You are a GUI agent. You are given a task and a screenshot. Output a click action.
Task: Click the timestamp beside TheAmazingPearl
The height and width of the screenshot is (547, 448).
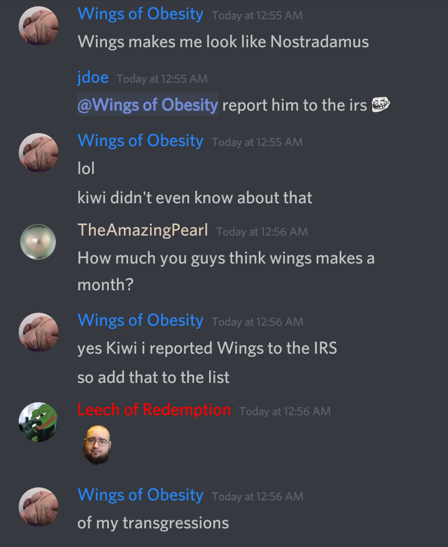point(262,232)
